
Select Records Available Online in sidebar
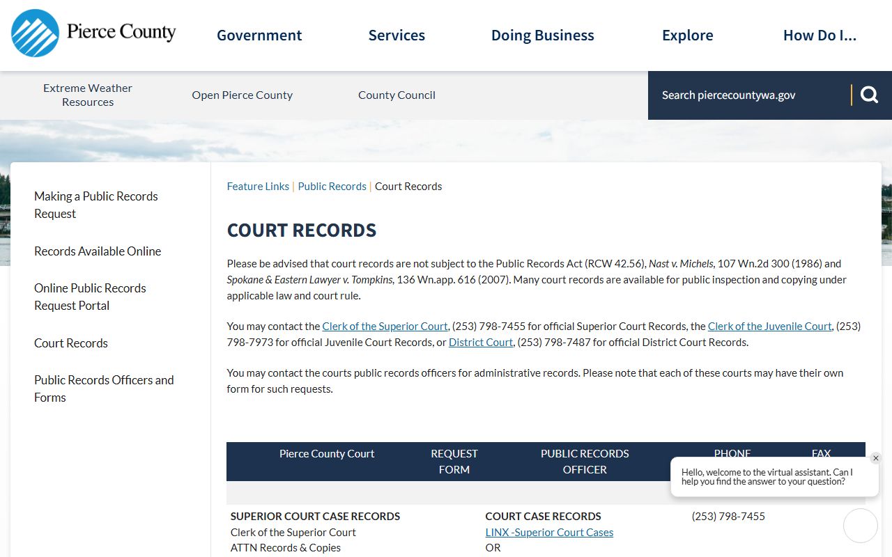point(98,251)
